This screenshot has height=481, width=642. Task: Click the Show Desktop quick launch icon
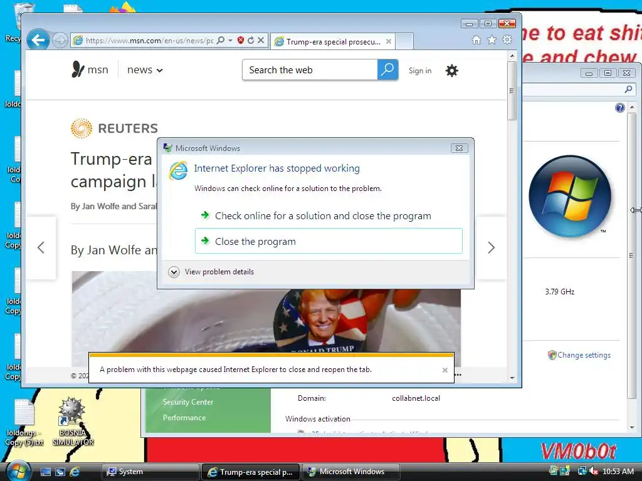45,472
